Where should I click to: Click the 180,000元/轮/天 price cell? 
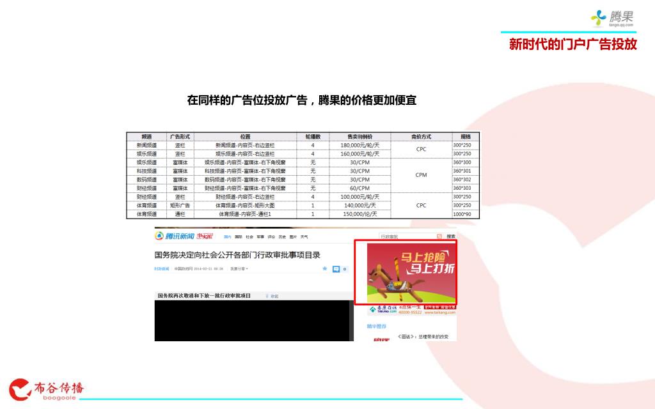point(360,145)
